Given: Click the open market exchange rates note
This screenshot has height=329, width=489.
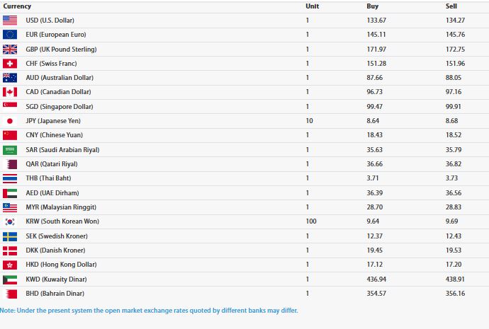Looking at the screenshot, I should coord(149,311).
